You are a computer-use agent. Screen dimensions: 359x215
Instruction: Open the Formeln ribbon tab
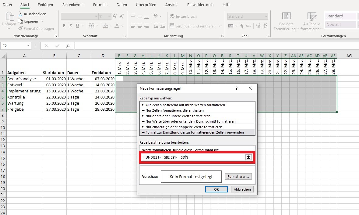100,5
